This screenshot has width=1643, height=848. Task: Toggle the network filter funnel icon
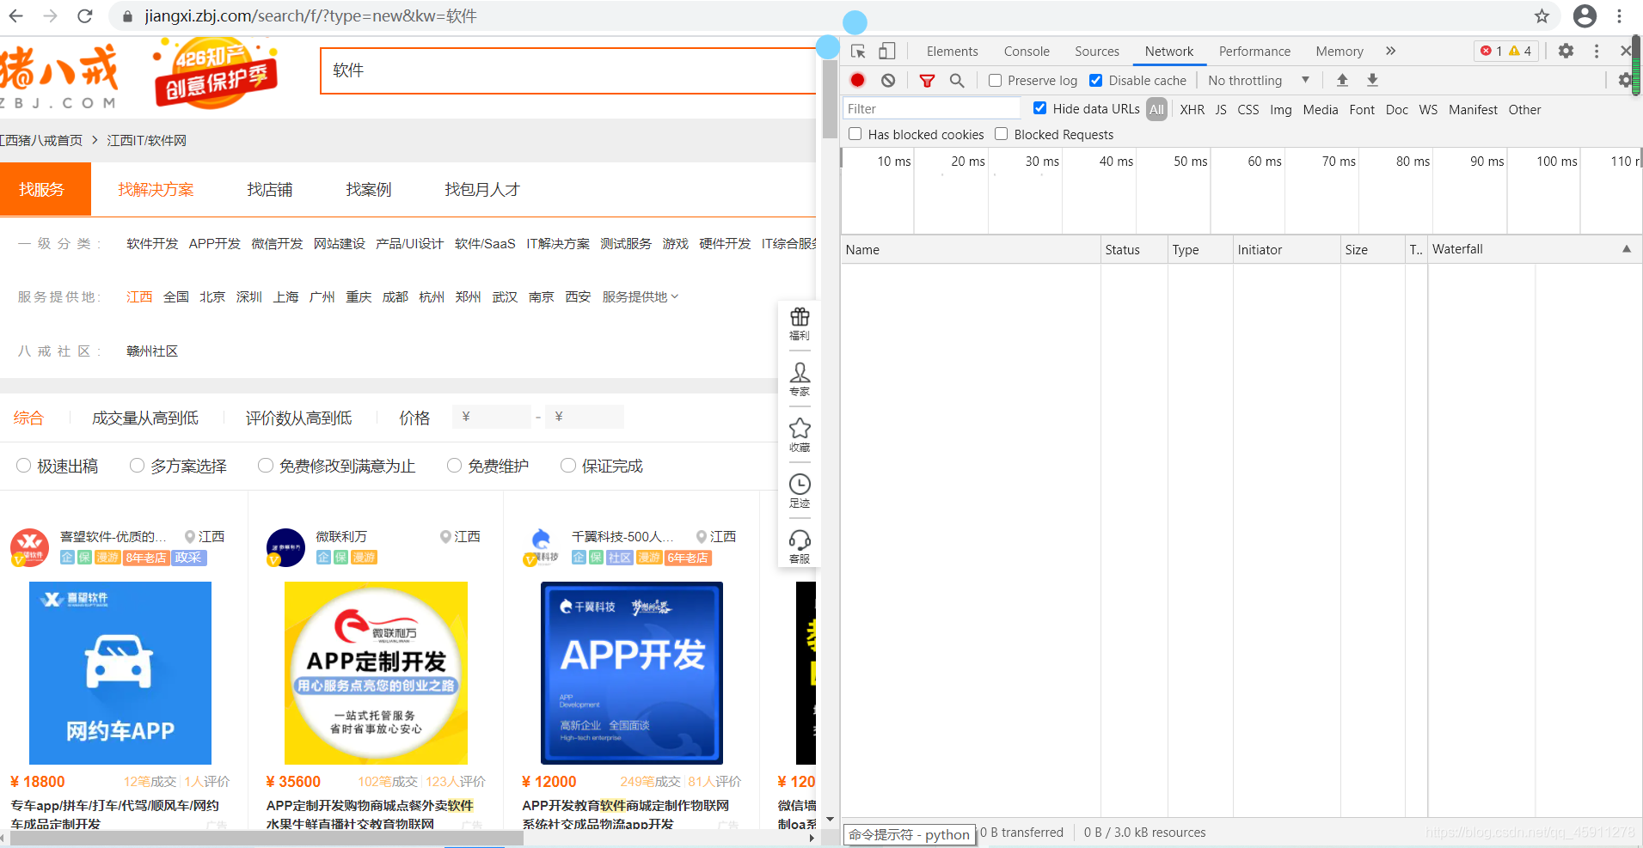(x=927, y=80)
